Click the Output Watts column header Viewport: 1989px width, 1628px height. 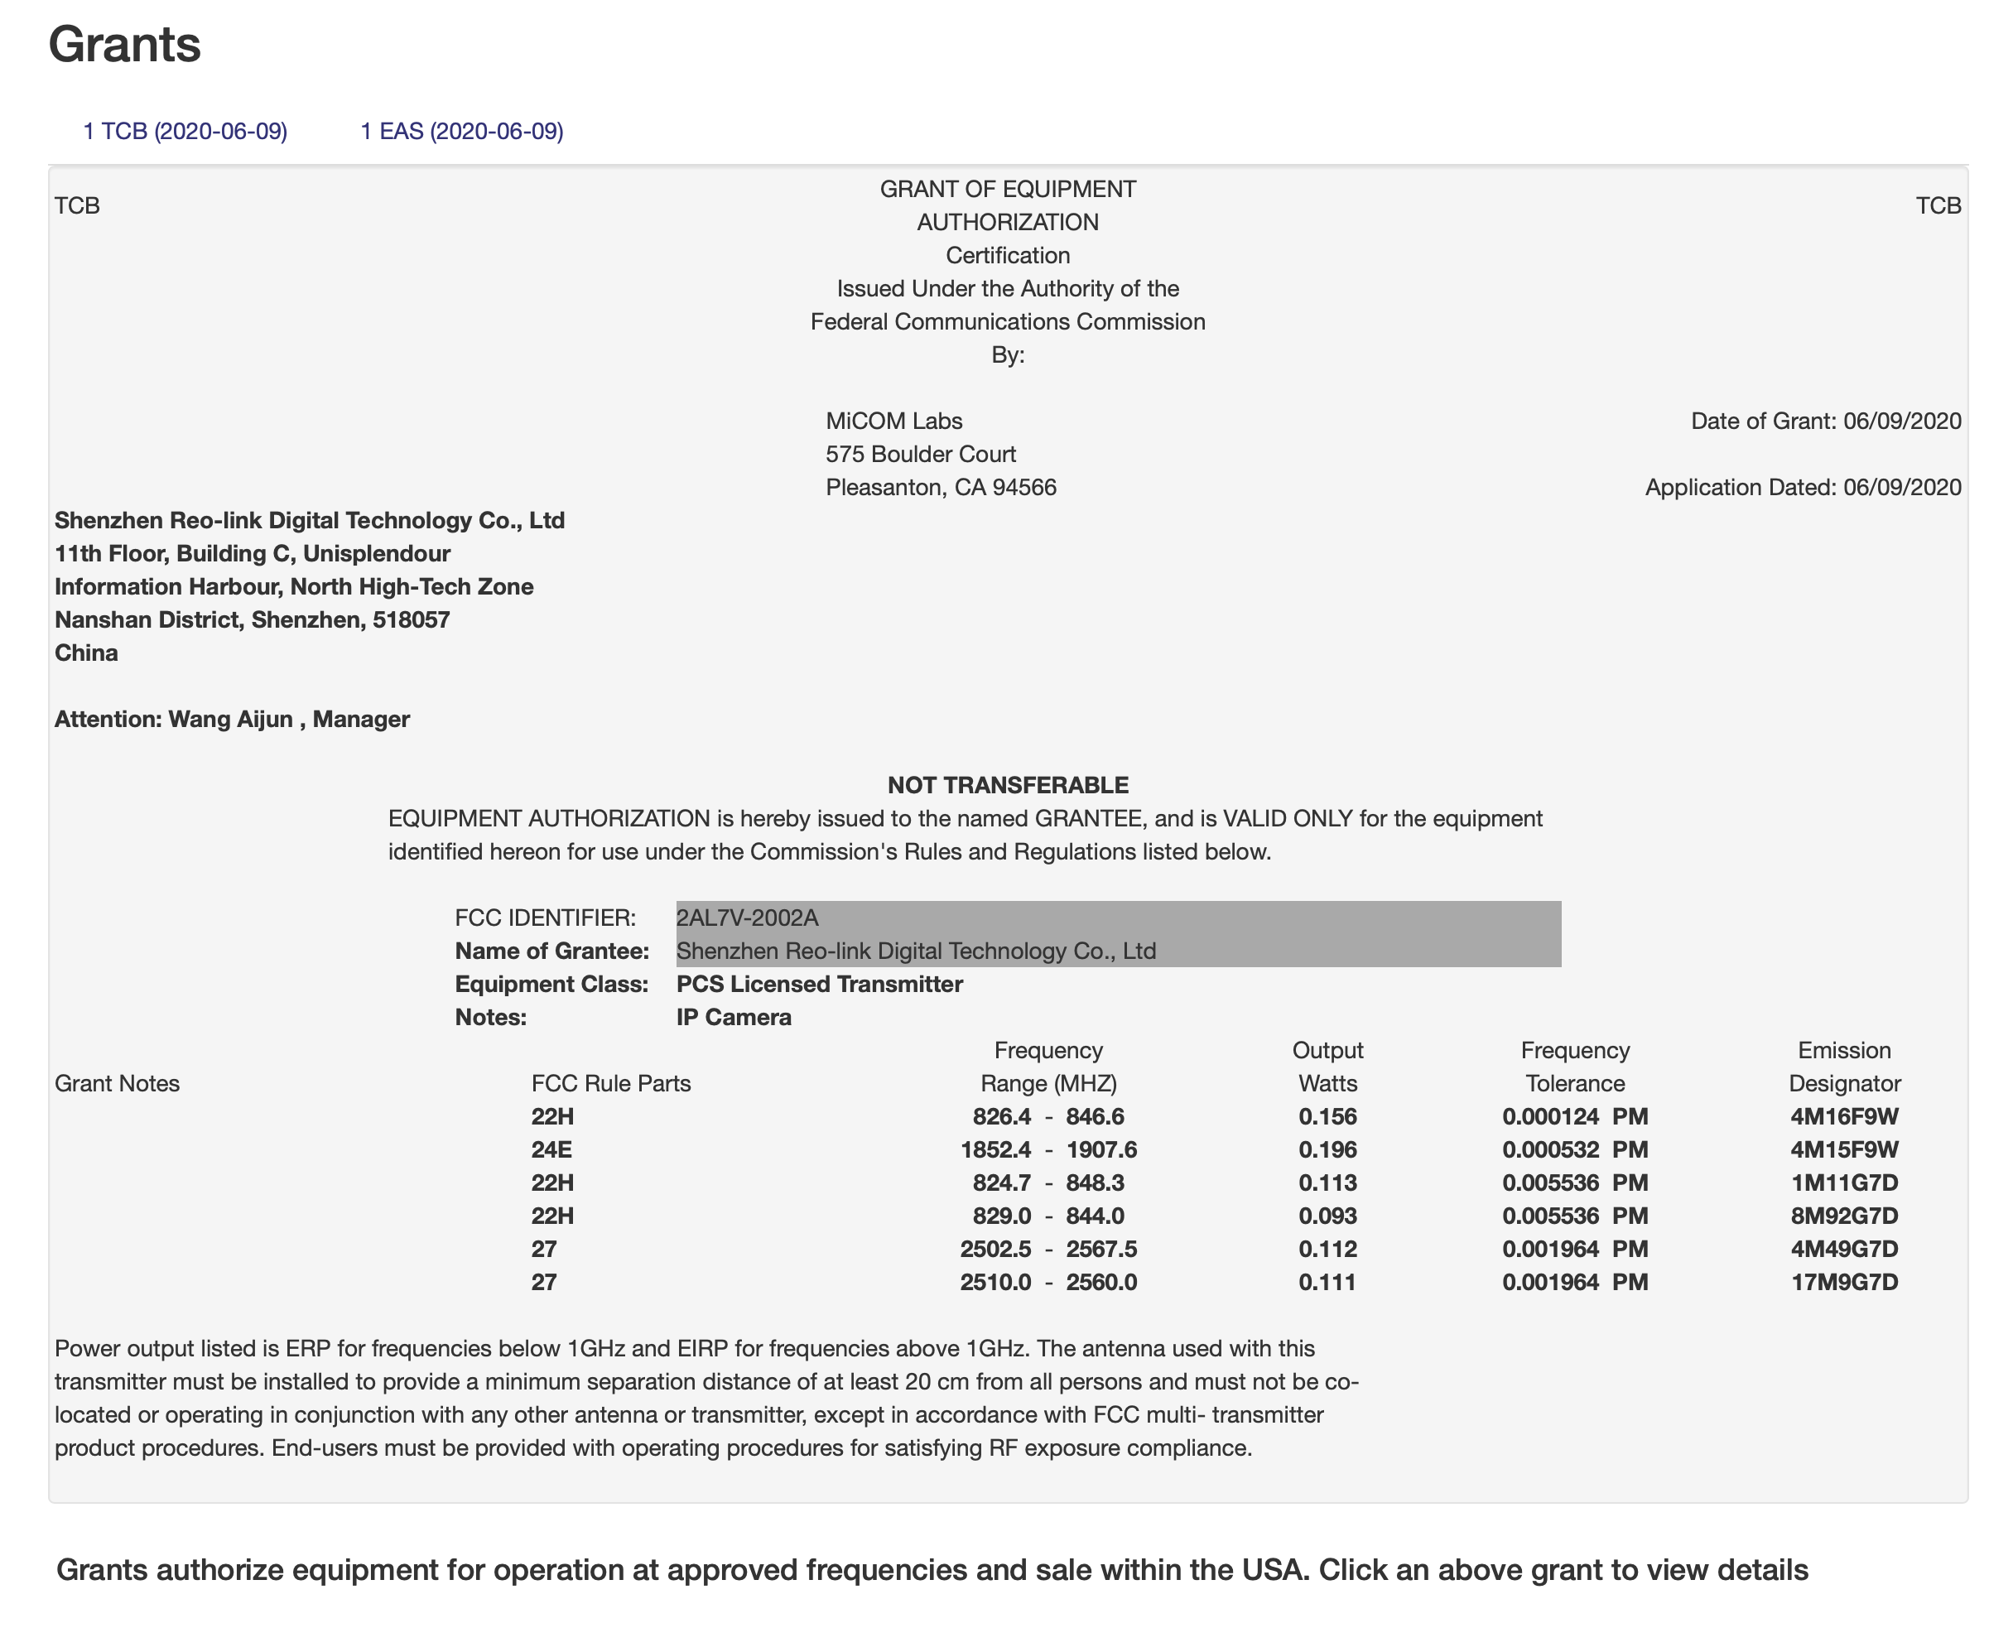pyautogui.click(x=1327, y=1067)
